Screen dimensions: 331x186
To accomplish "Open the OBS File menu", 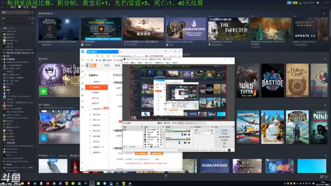I will click(x=126, y=63).
